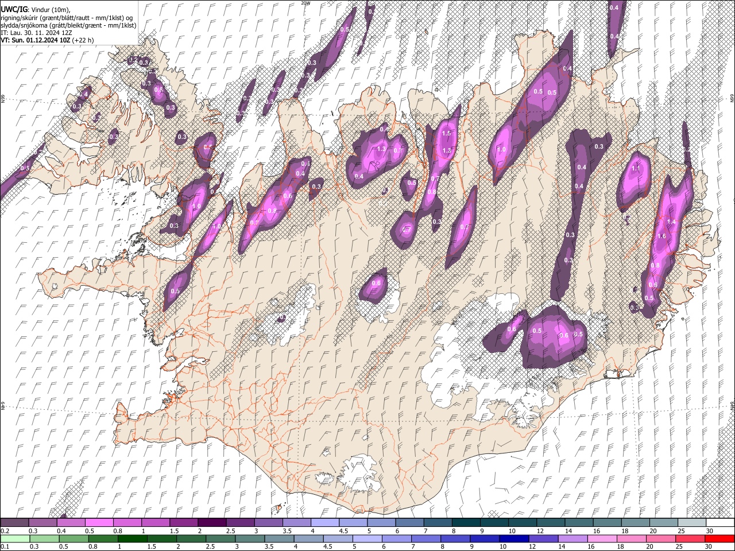Click the 'slydda/snjókoma' legend description line
Viewport: 735px width, 551px height.
68,25
